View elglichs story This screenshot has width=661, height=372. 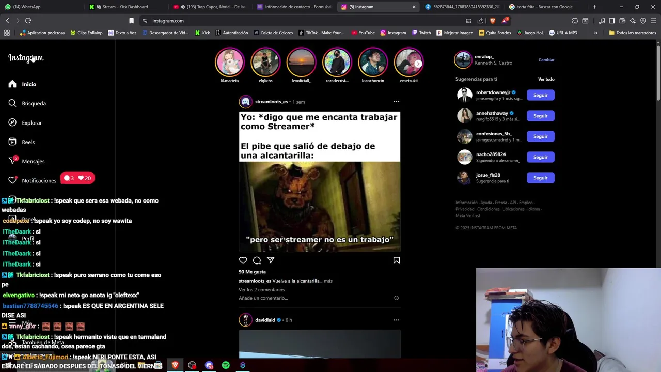tap(265, 62)
